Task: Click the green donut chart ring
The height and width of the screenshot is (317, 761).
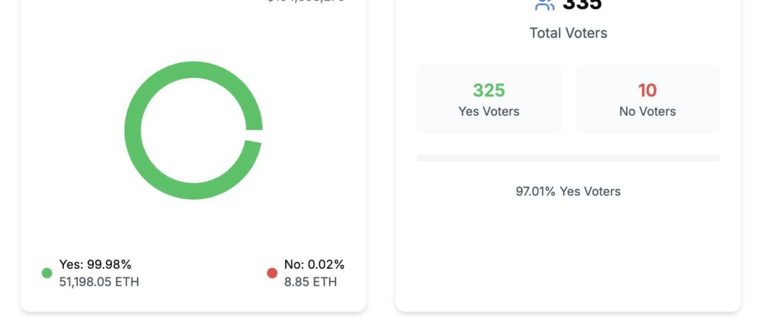Action: tap(133, 131)
